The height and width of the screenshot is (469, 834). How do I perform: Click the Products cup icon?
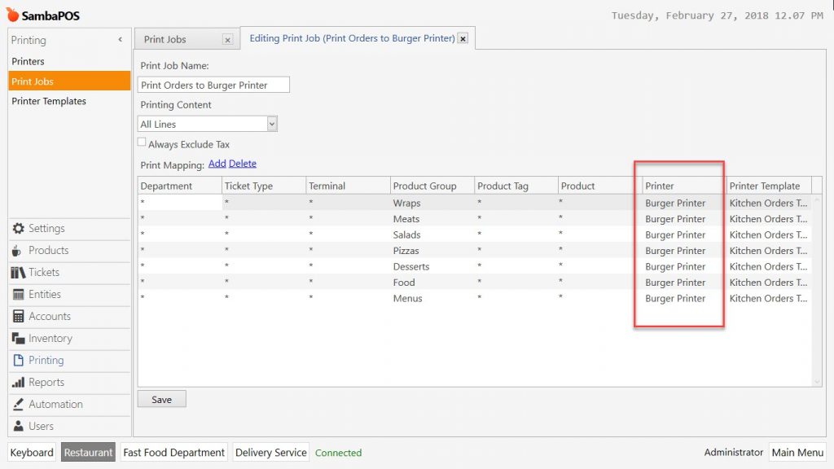[18, 251]
